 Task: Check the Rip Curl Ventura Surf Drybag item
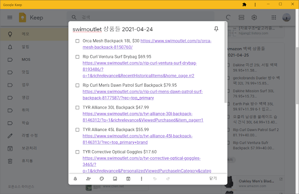78,57
